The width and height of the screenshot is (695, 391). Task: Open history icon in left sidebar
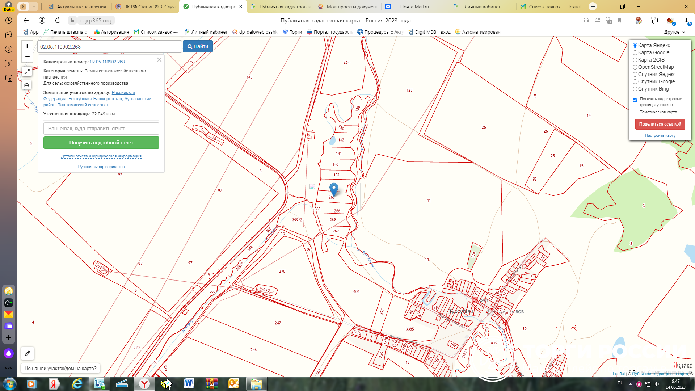tap(9, 21)
